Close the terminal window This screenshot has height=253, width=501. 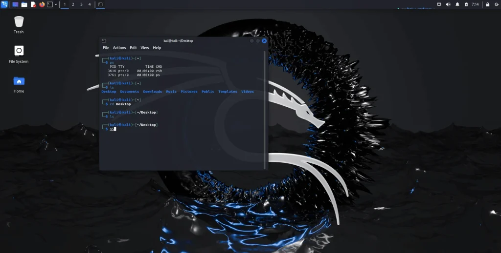(x=264, y=41)
